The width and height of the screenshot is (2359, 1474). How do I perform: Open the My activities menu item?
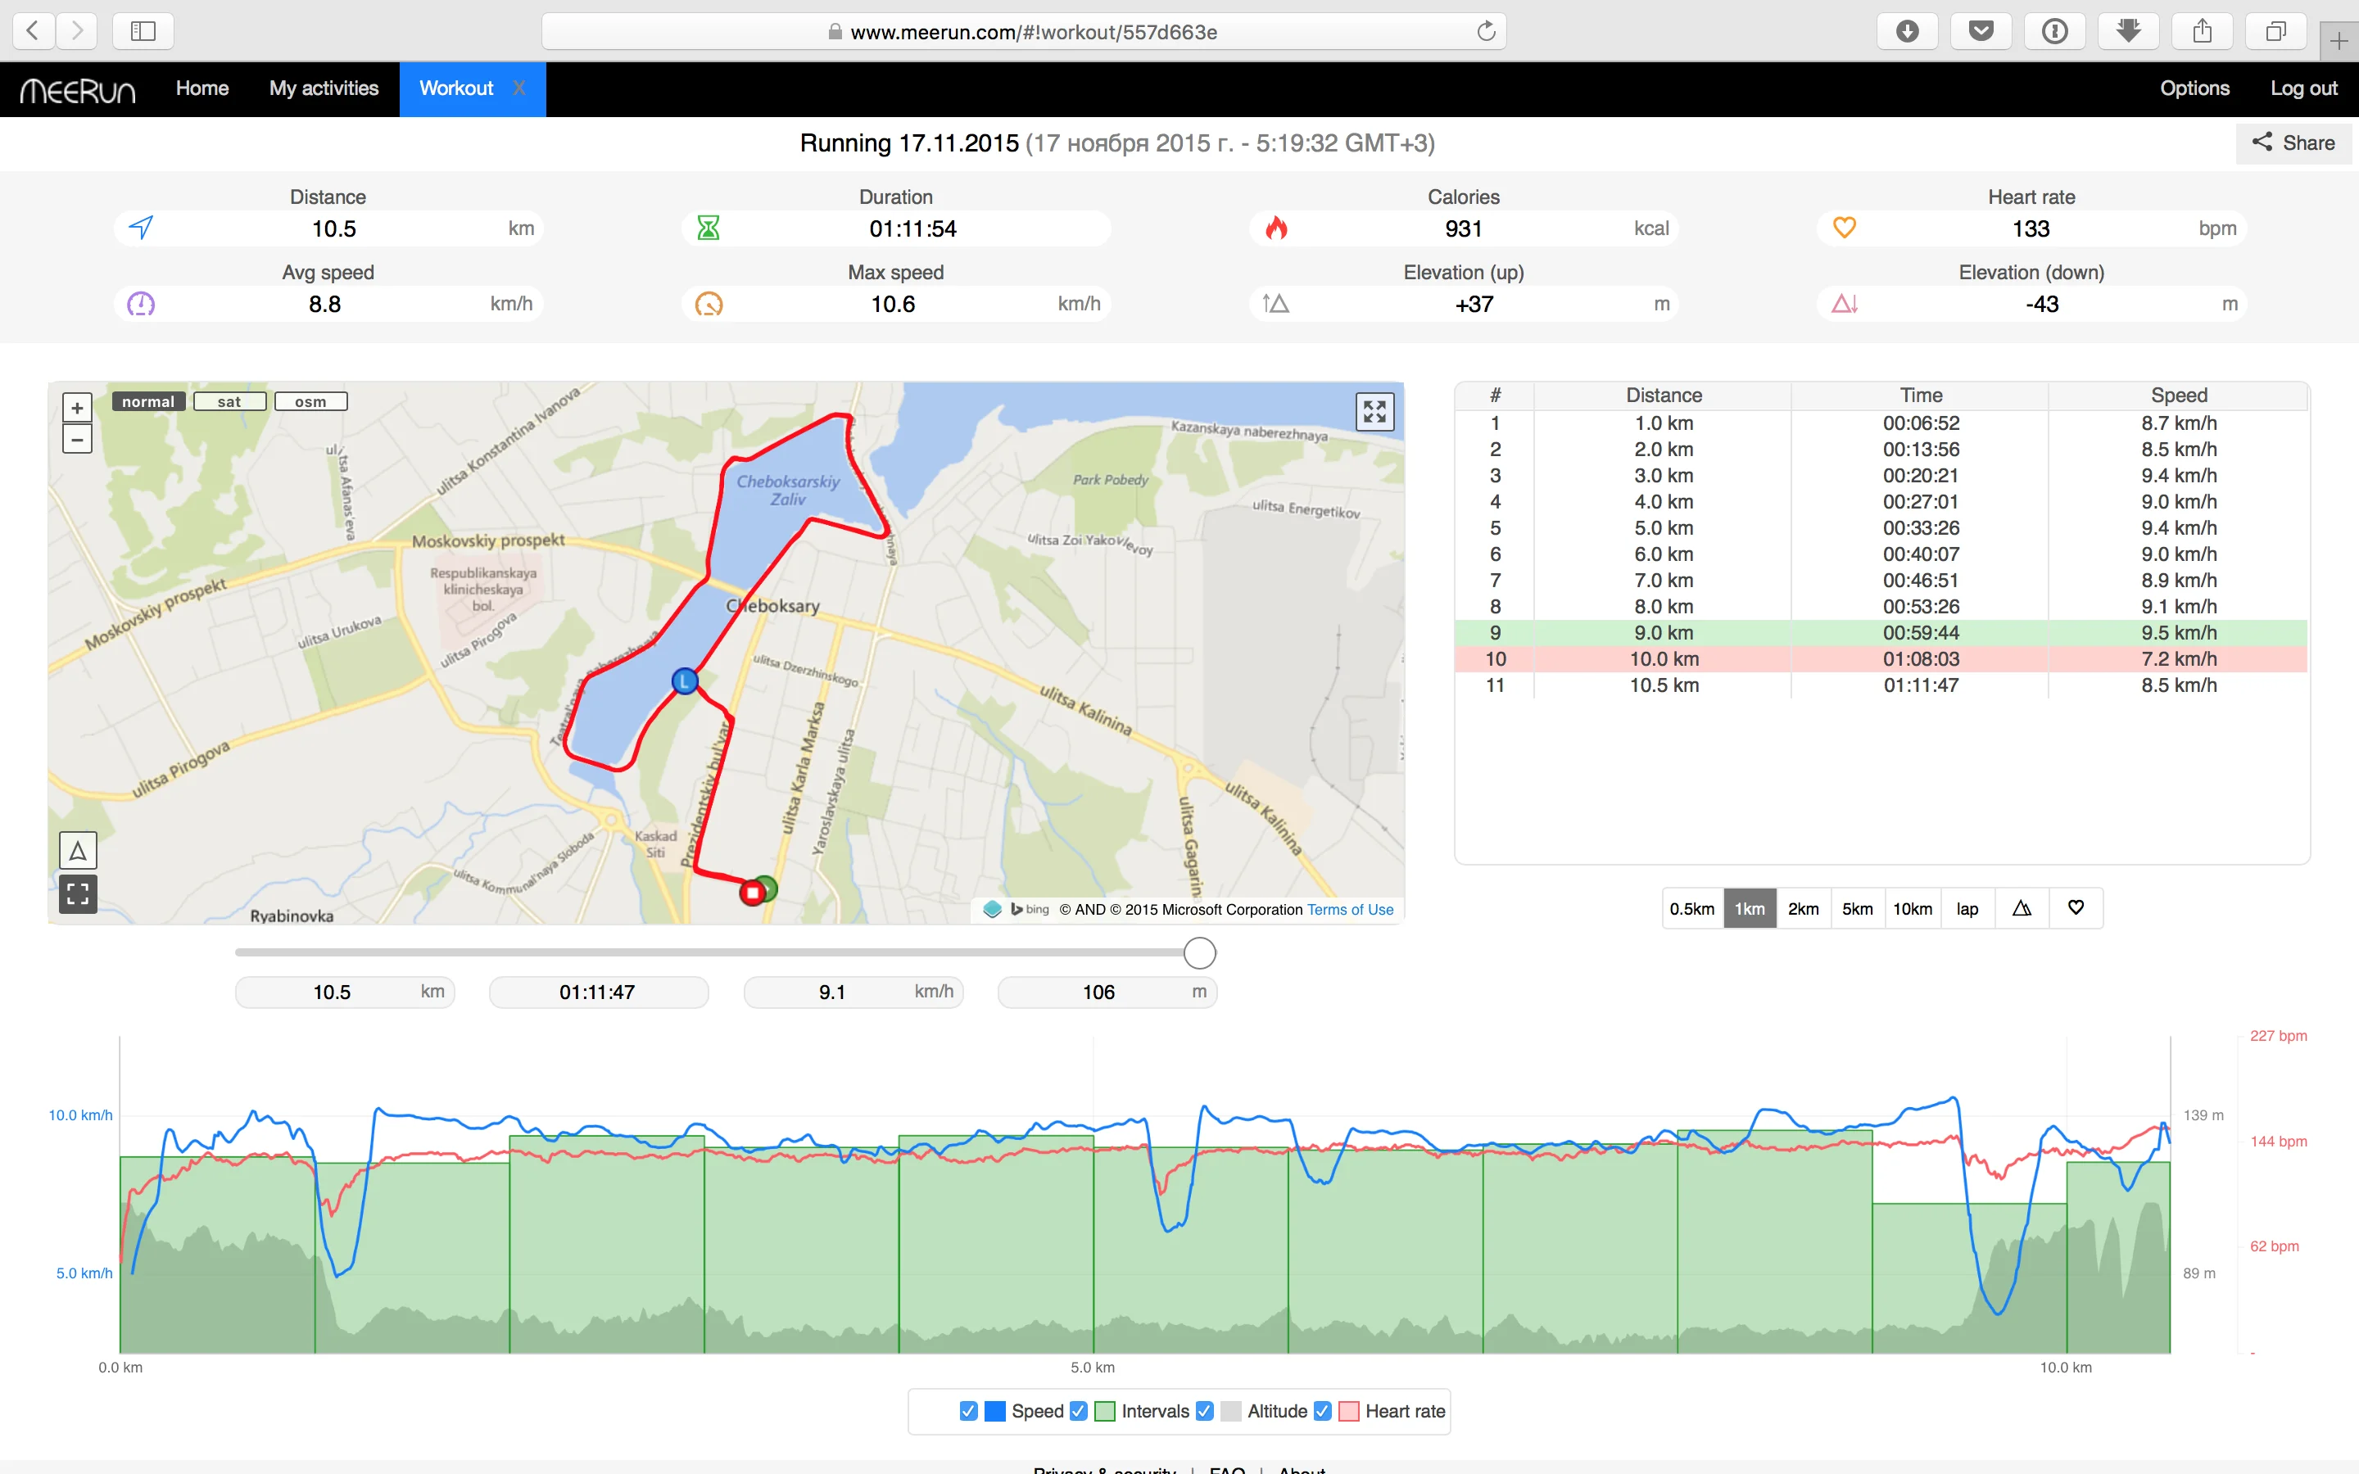click(x=324, y=88)
